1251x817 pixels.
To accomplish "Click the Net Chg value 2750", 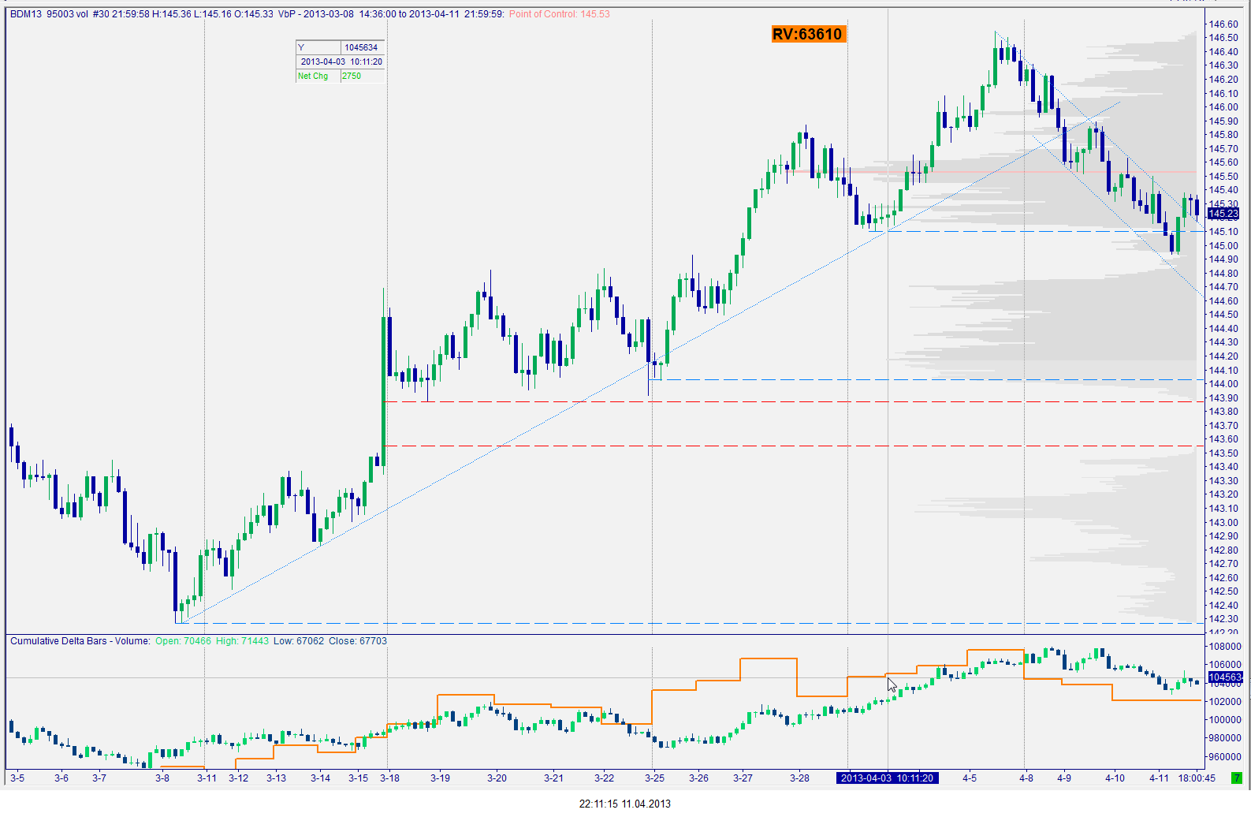I will pyautogui.click(x=352, y=76).
